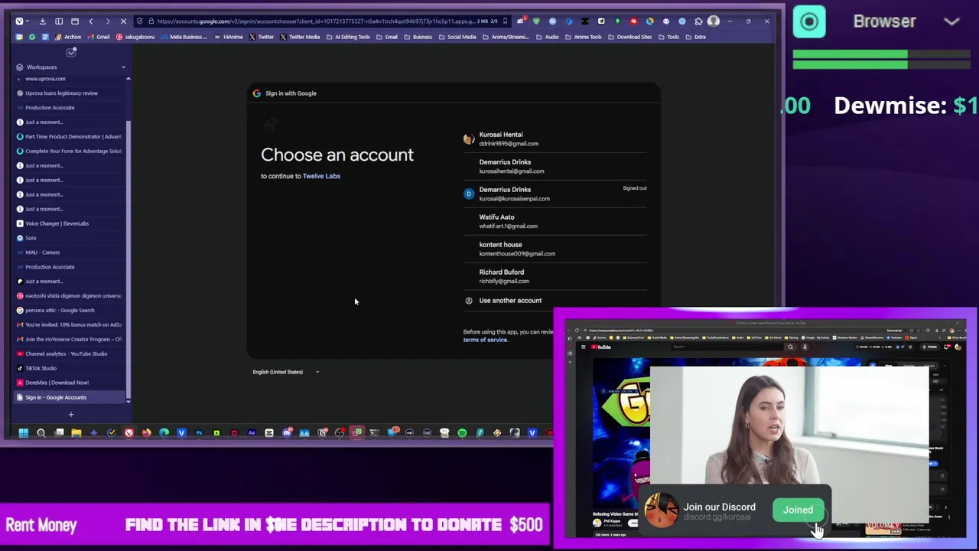
Task: Switch to persona attic Google Search tab
Action: [x=69, y=311]
